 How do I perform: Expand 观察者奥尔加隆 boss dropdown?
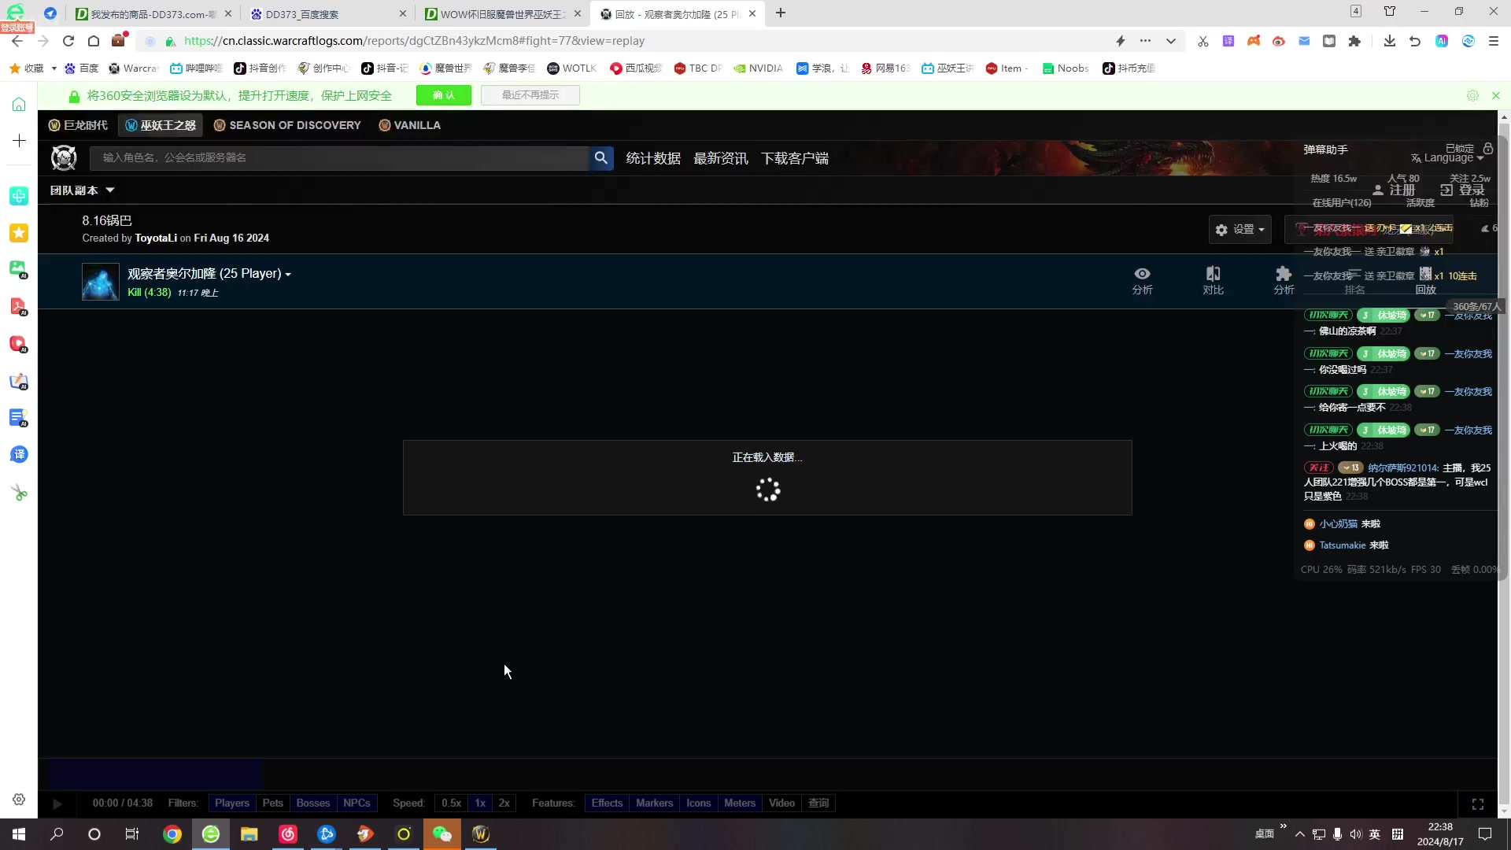pyautogui.click(x=289, y=273)
